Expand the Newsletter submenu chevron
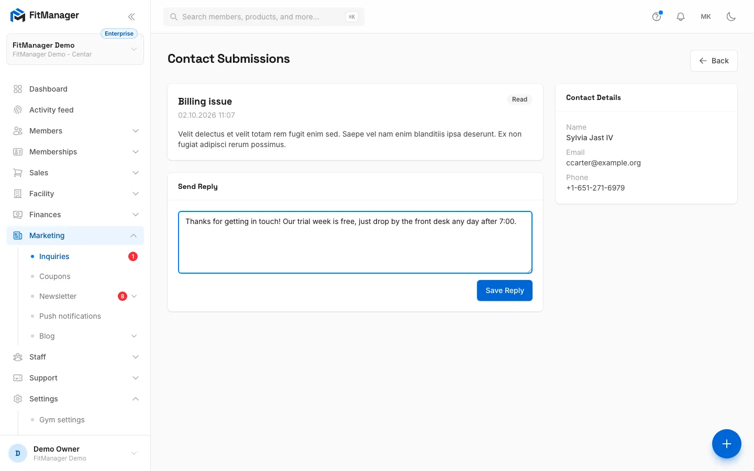The width and height of the screenshot is (754, 471). 134,296
